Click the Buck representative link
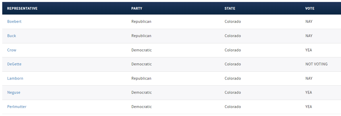The height and width of the screenshot is (116, 341). 12,36
